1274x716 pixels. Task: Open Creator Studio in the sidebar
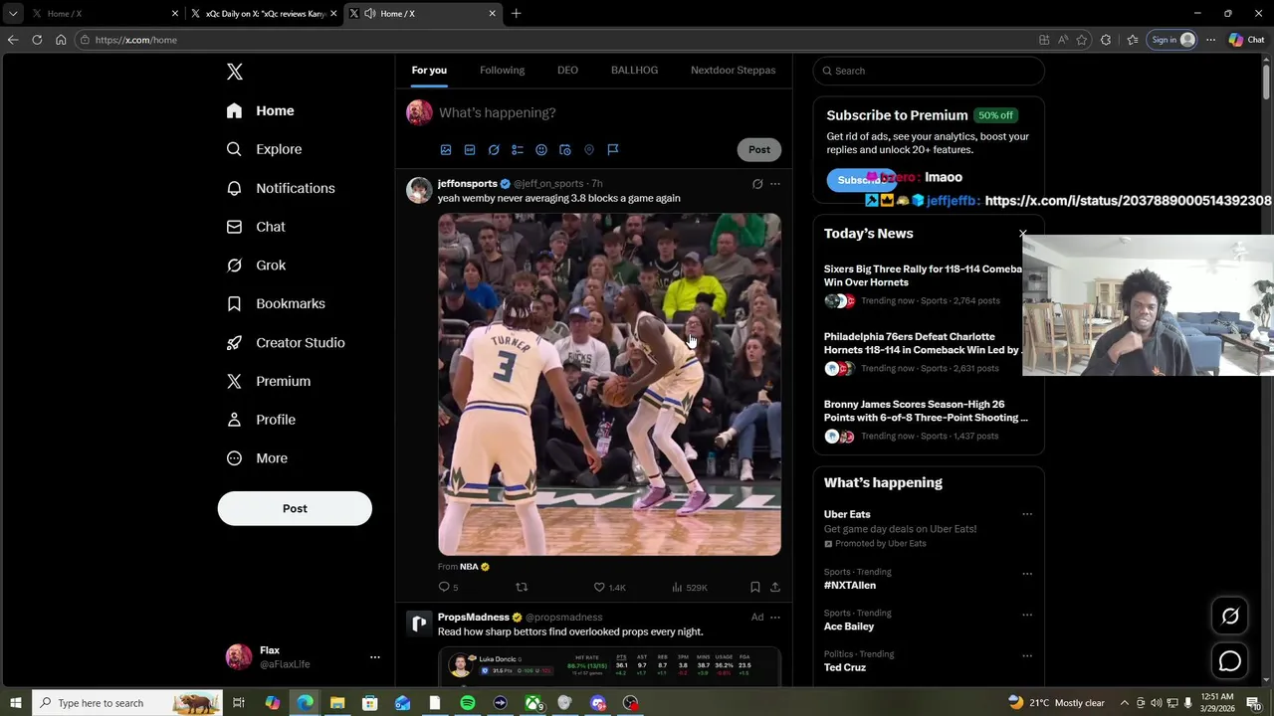(286, 342)
